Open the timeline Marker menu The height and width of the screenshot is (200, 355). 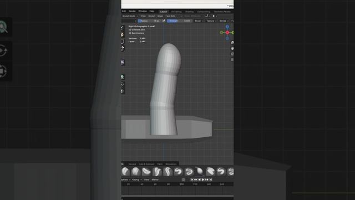[x=155, y=180]
